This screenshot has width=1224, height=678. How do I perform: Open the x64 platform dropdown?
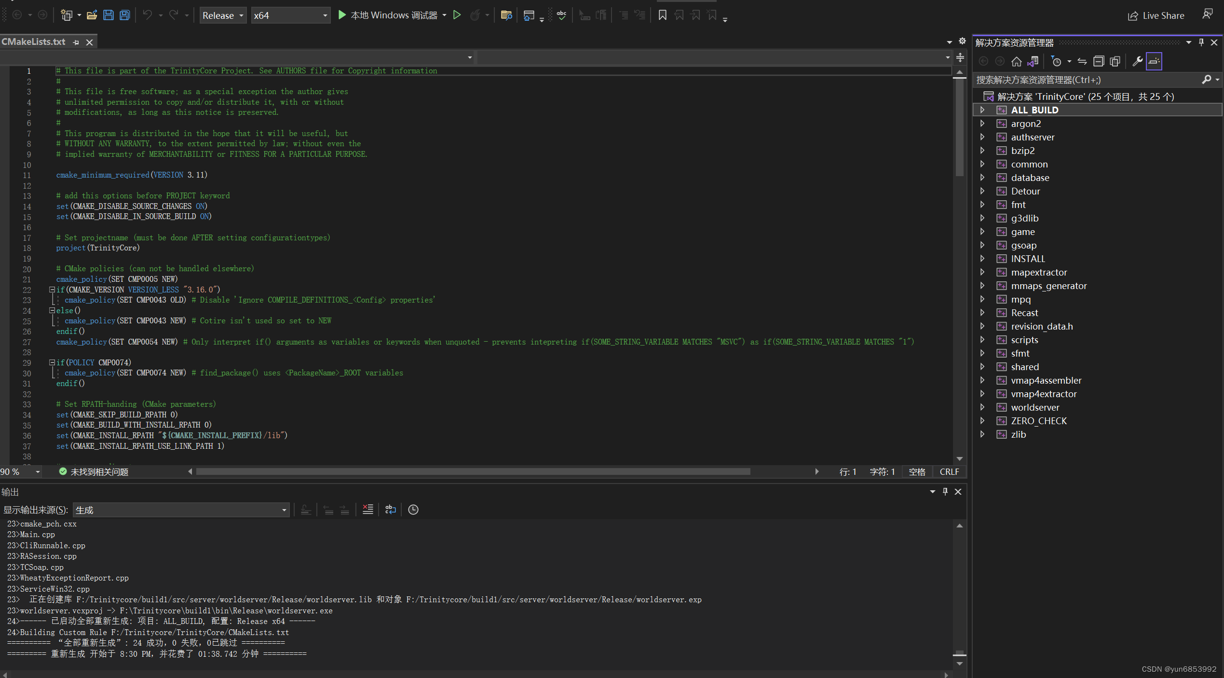(290, 15)
